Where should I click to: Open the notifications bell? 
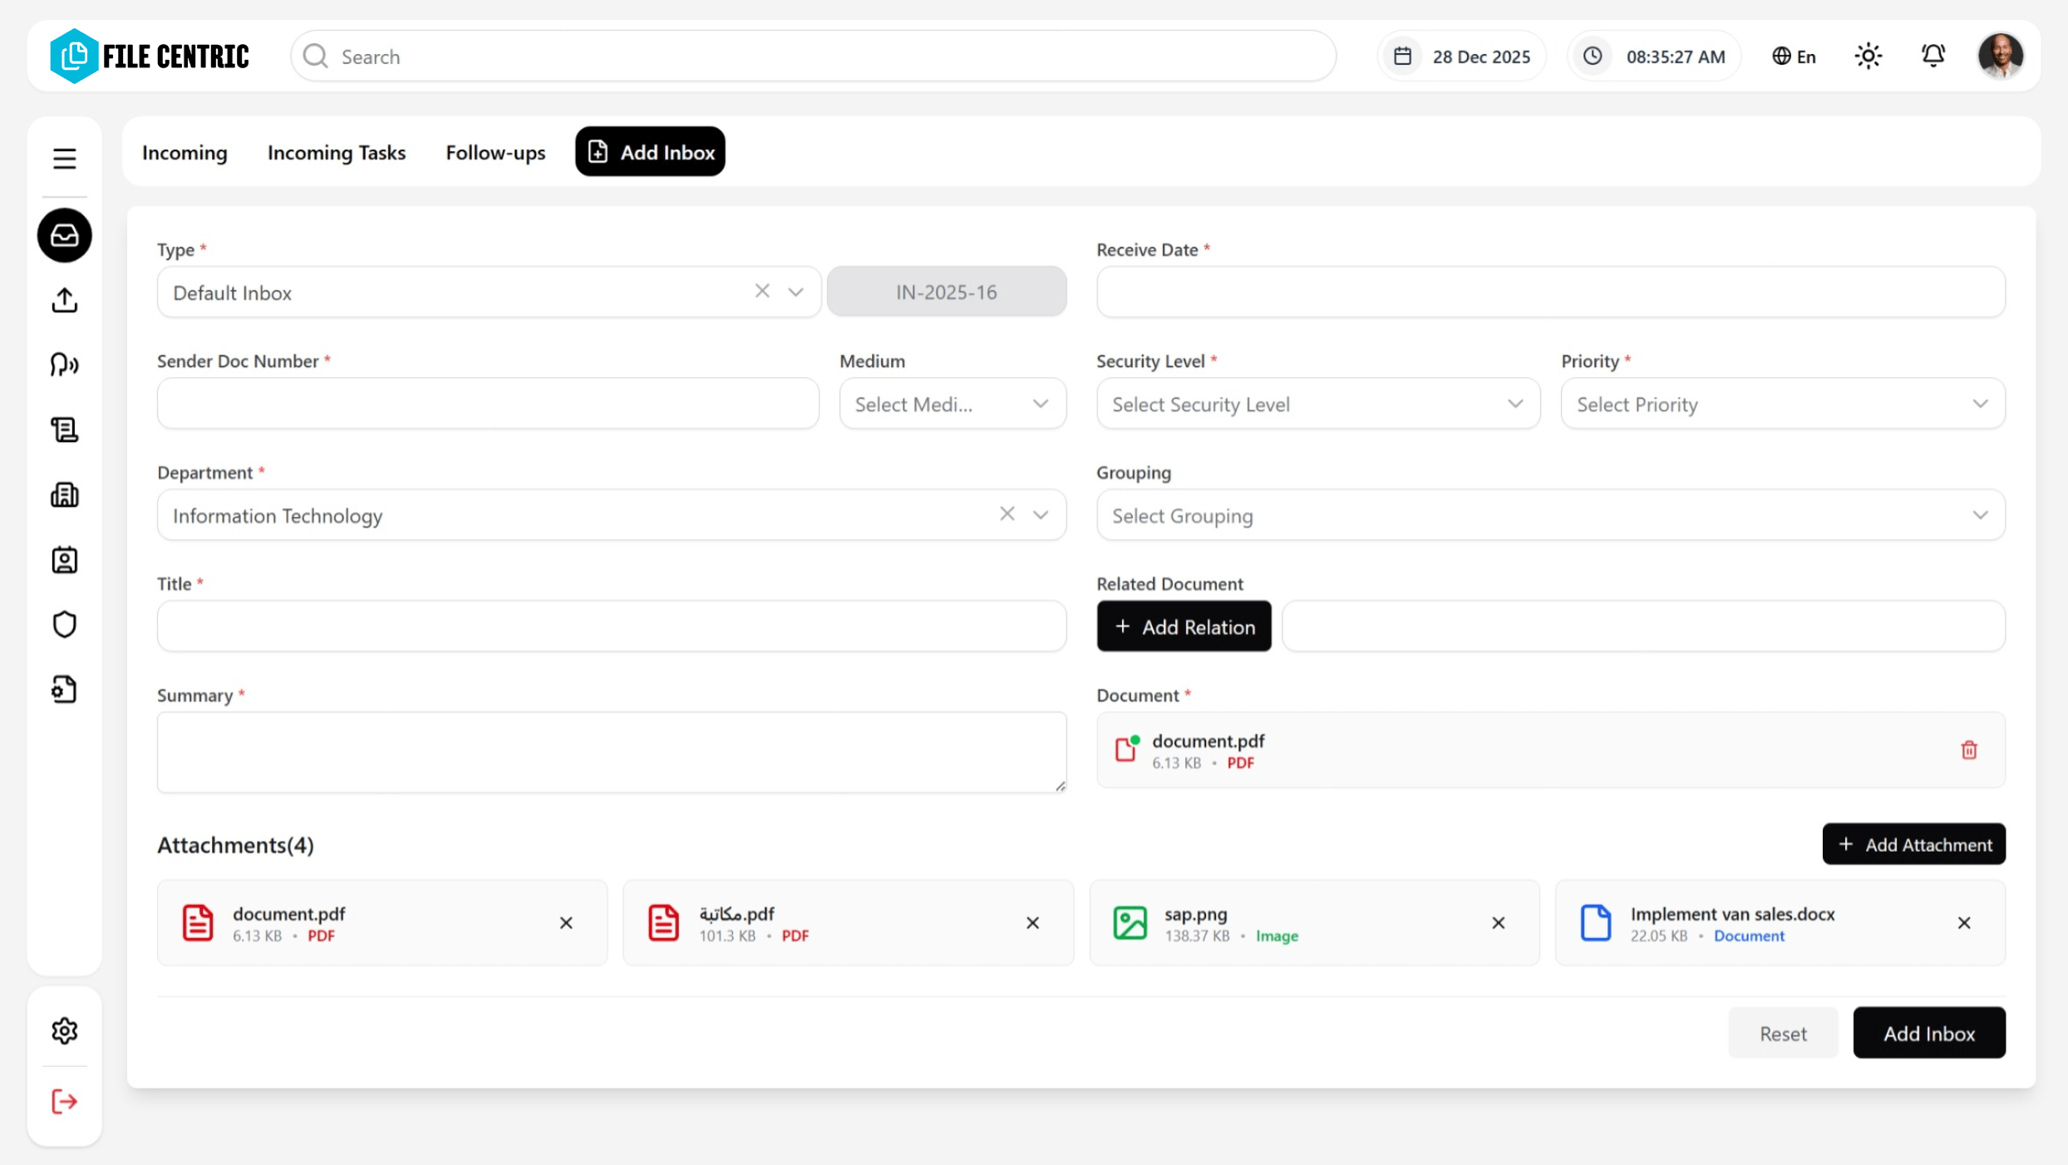[x=1933, y=56]
